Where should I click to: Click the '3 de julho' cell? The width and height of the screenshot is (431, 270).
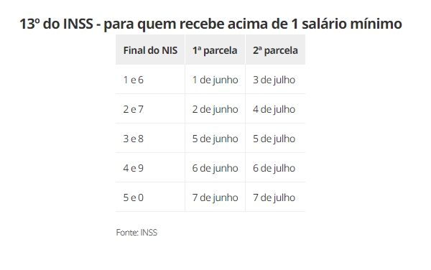[275, 80]
